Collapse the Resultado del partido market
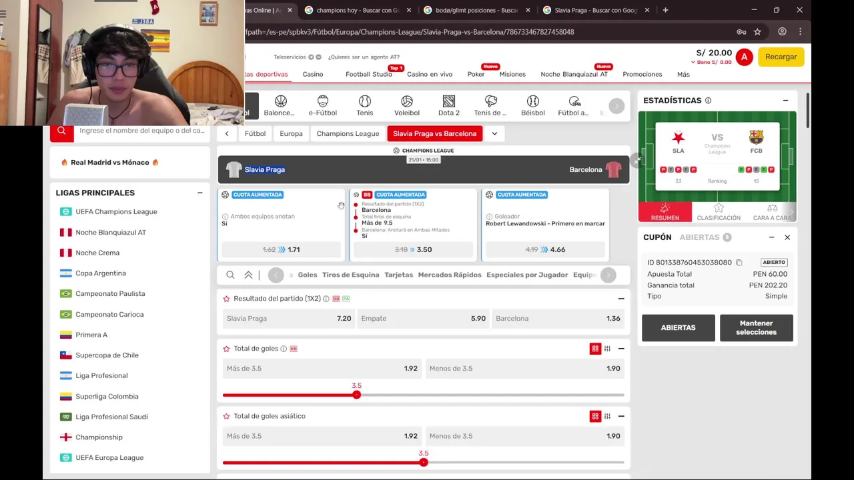 (621, 299)
